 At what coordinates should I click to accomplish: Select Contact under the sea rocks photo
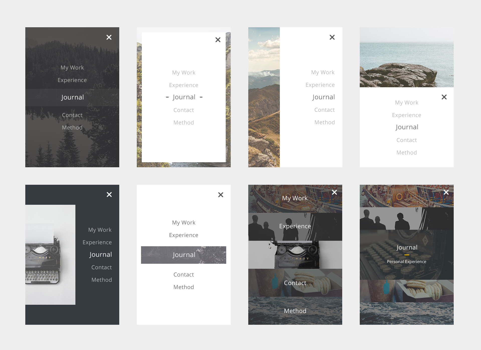tap(407, 140)
